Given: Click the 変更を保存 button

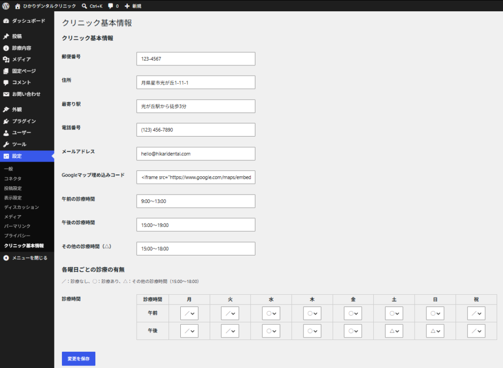Looking at the screenshot, I should point(79,359).
